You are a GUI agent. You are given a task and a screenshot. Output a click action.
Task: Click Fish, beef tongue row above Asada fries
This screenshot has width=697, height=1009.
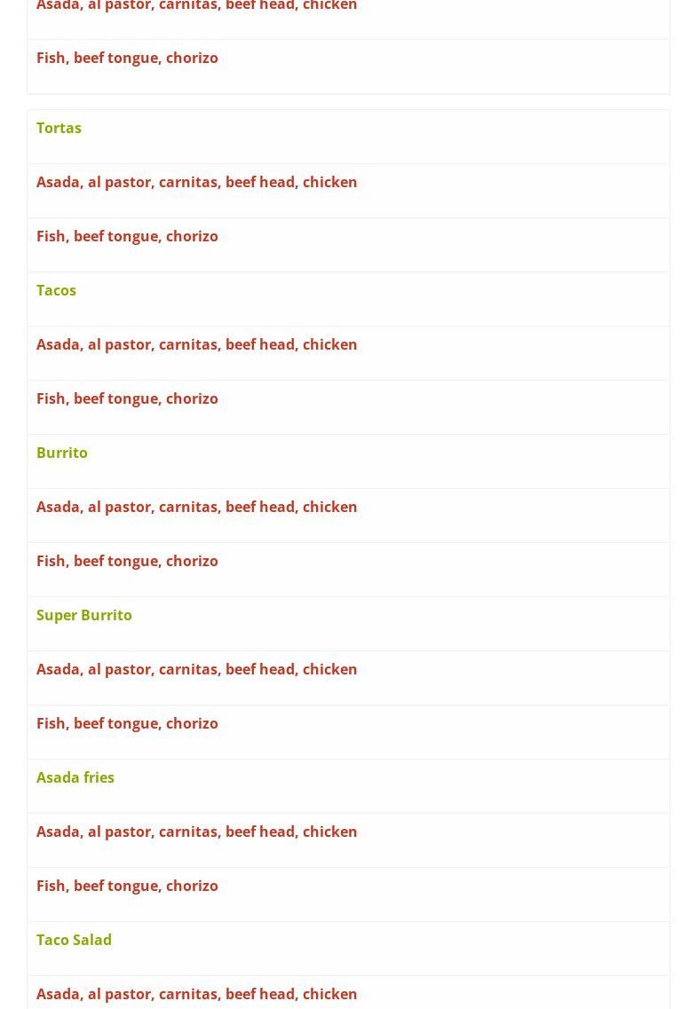point(127,723)
